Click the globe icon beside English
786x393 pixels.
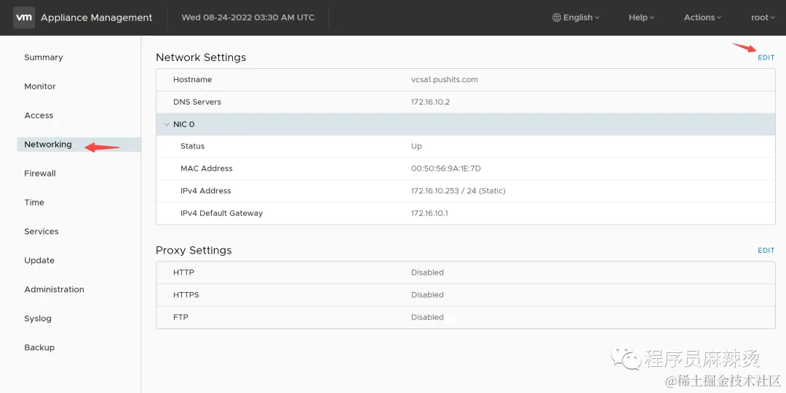(557, 17)
